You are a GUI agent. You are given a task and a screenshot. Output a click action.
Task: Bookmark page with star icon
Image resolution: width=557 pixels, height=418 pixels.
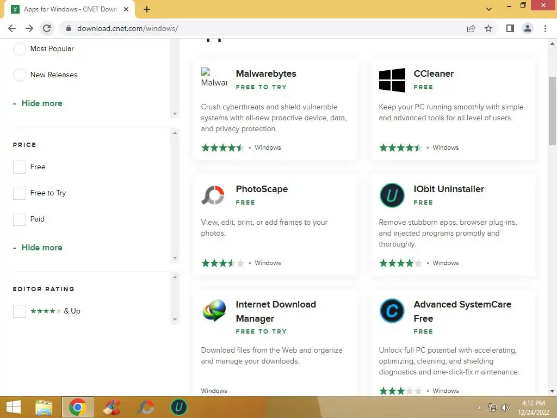tap(488, 28)
